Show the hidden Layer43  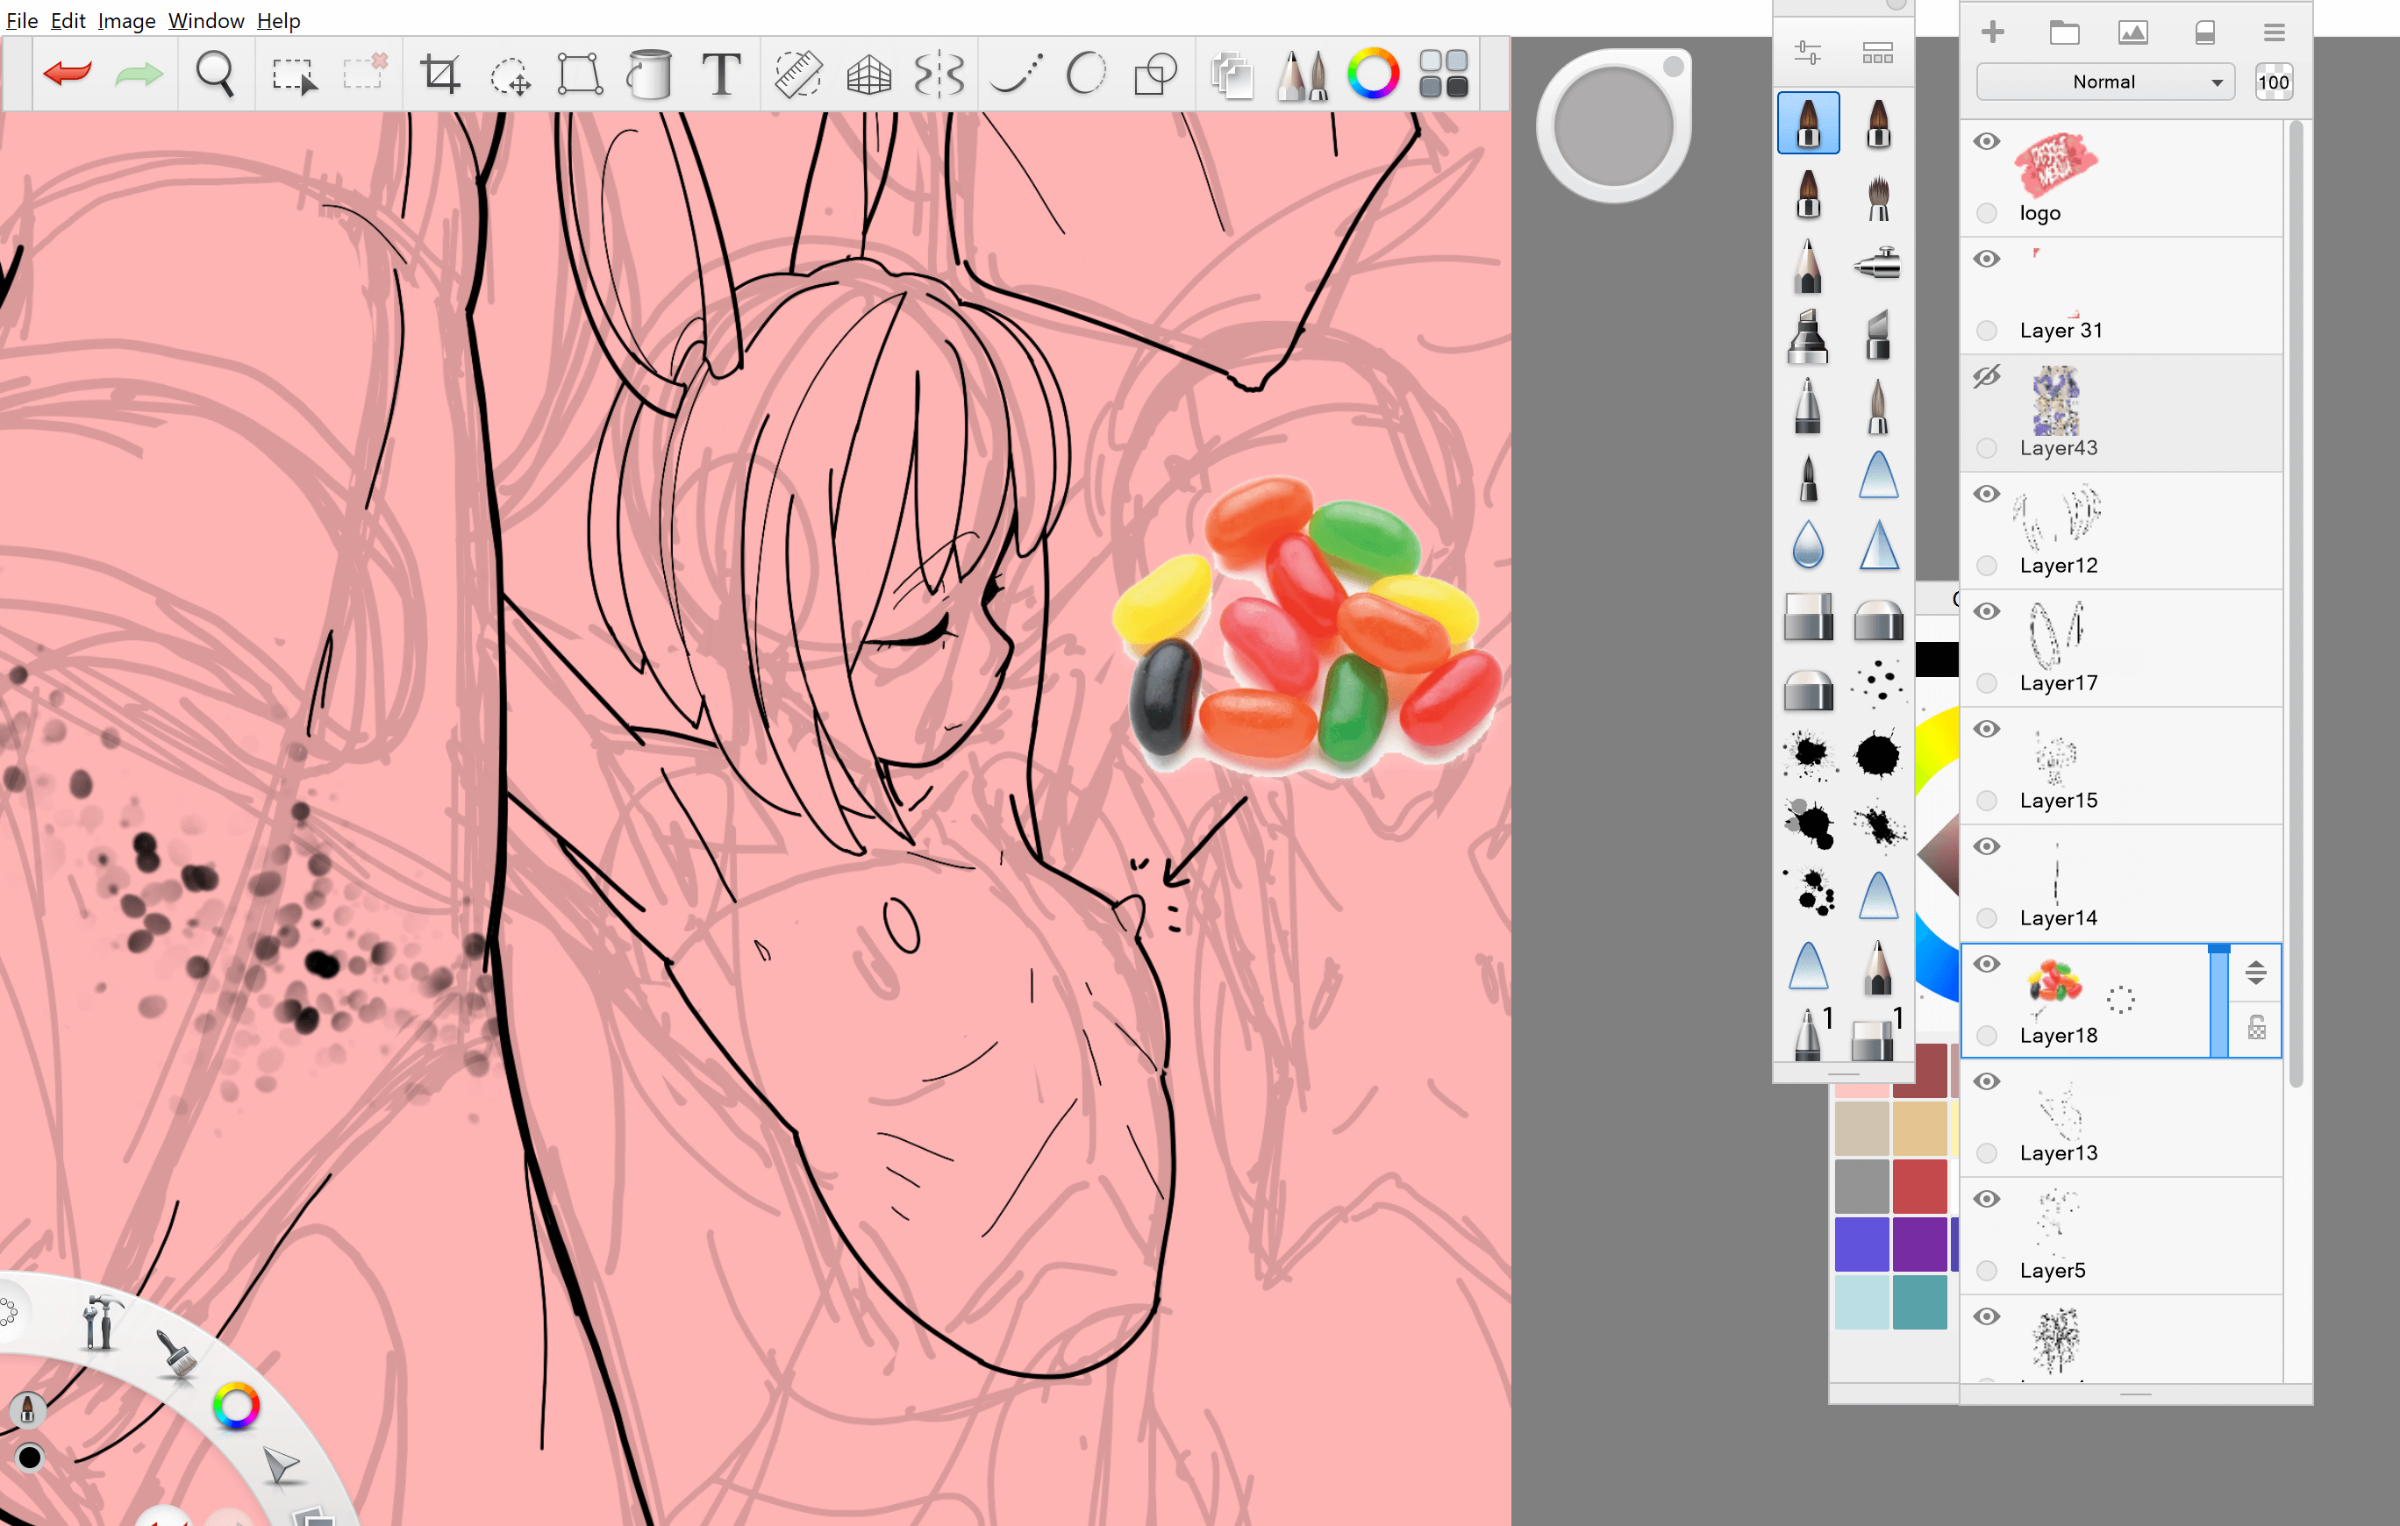click(1986, 377)
